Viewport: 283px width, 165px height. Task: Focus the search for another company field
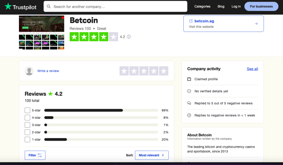click(115, 6)
